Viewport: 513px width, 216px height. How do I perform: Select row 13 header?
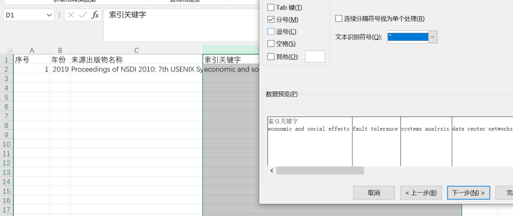point(7,172)
